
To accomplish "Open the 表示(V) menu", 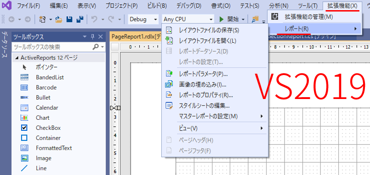I will click(86, 6).
